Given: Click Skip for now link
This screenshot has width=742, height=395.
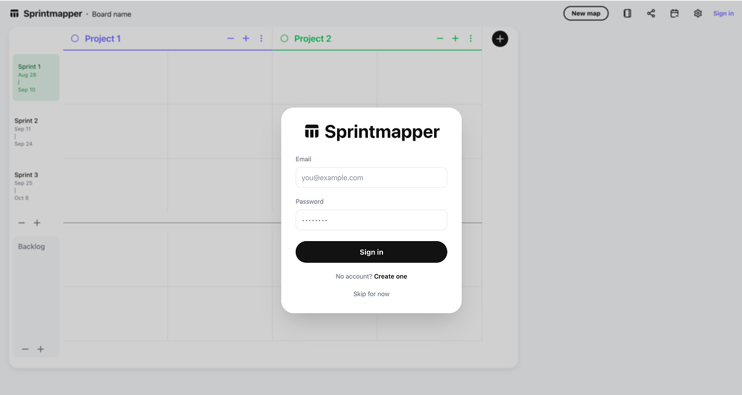Looking at the screenshot, I should pos(371,294).
